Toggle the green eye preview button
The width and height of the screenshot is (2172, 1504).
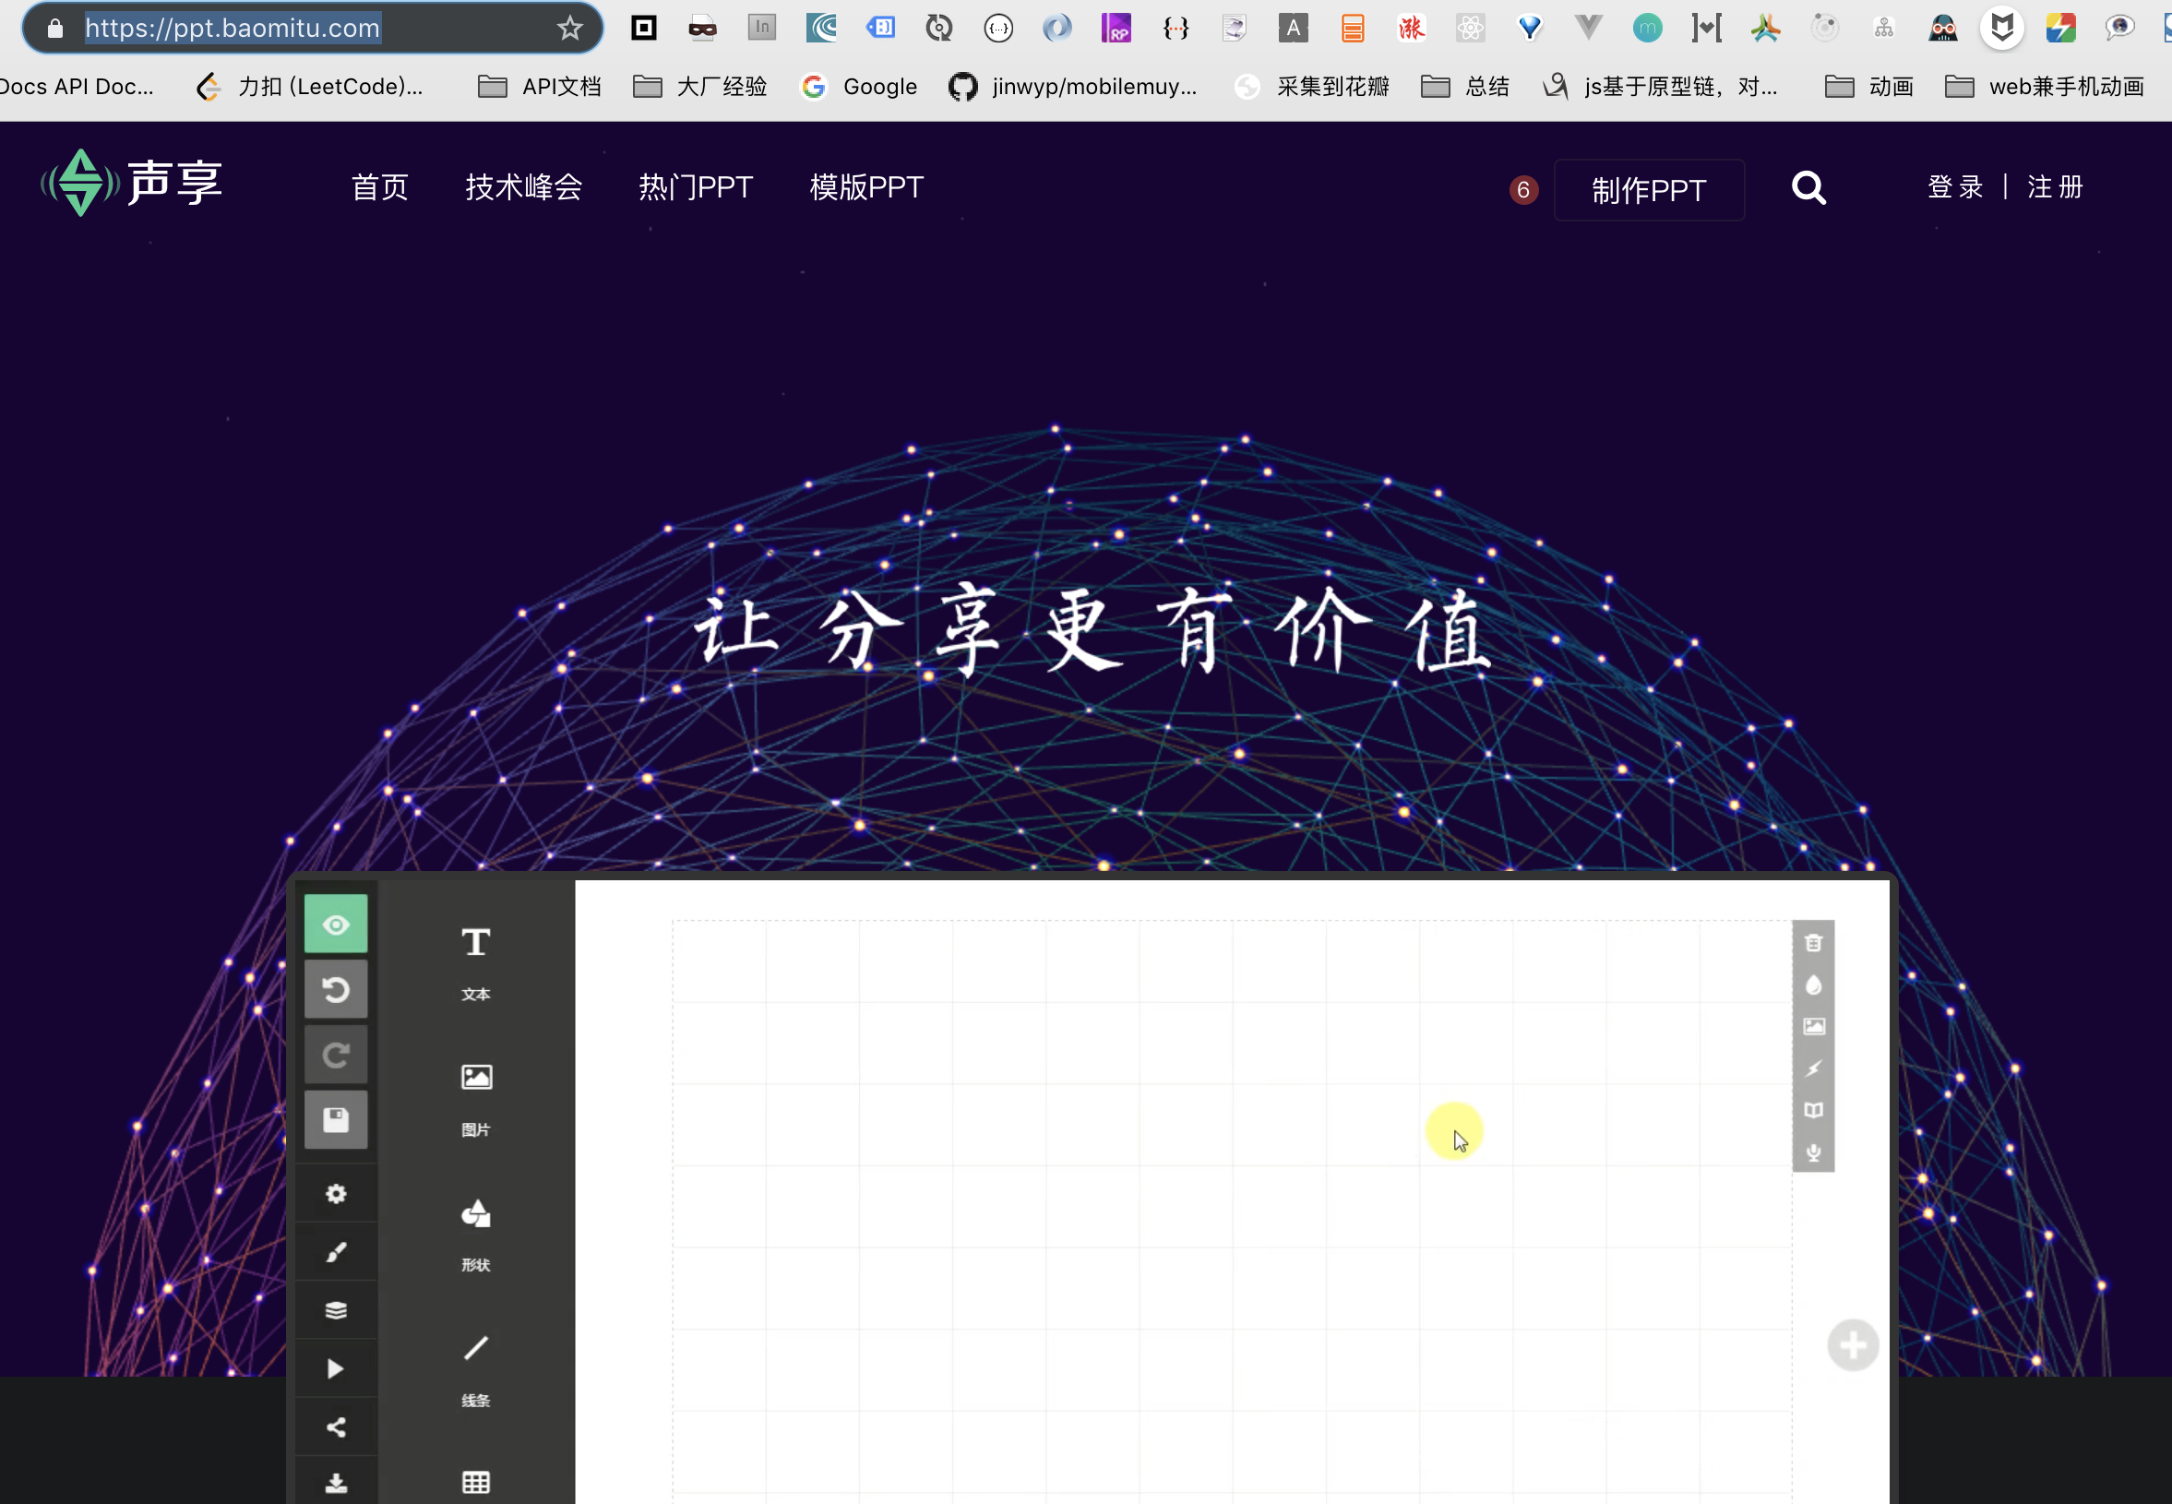coord(336,925)
